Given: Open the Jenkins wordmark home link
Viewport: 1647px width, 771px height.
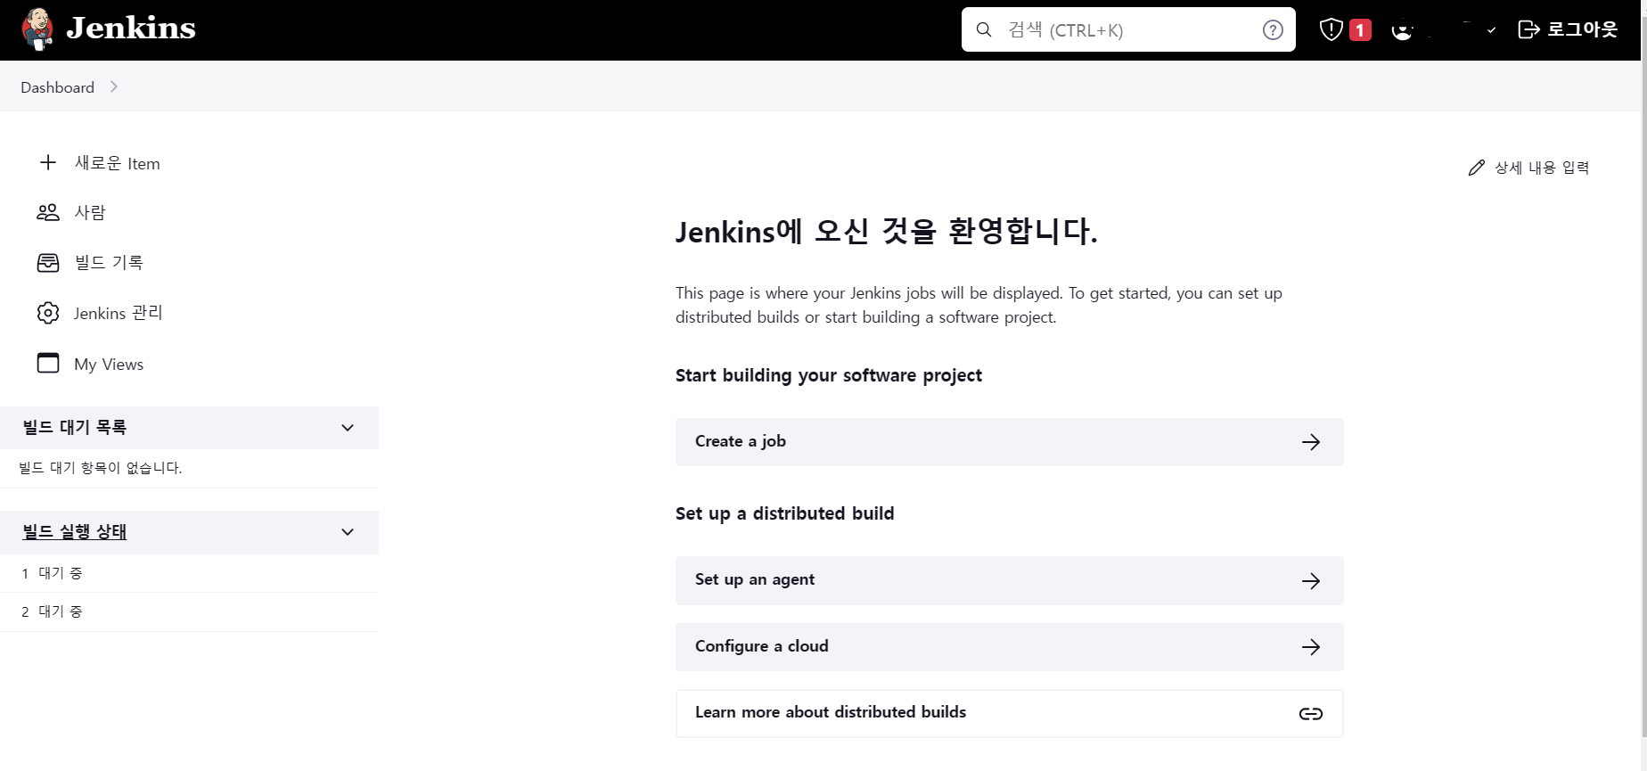Looking at the screenshot, I should [x=131, y=29].
